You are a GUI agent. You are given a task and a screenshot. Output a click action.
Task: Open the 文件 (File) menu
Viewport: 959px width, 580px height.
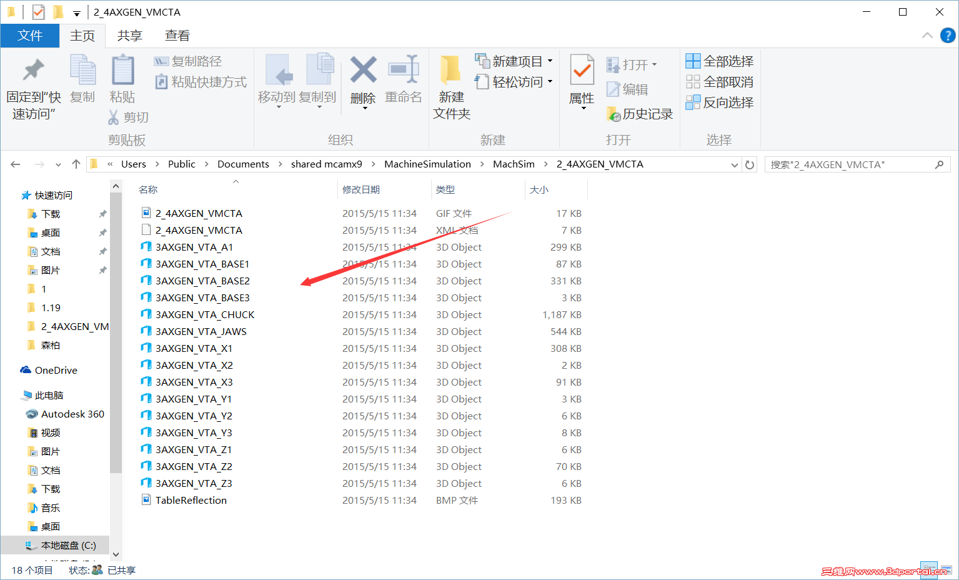coord(29,35)
